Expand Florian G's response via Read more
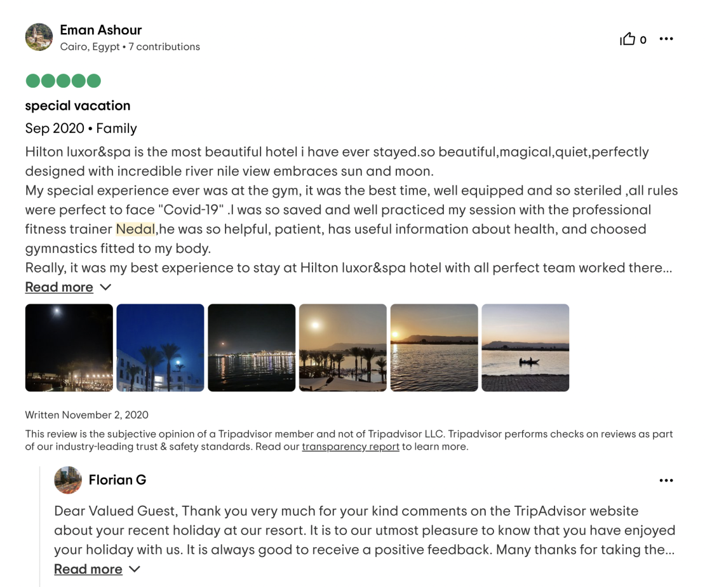Screen dimensions: 705x587 [88, 569]
